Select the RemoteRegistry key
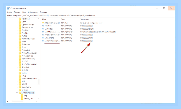 (28, 59)
